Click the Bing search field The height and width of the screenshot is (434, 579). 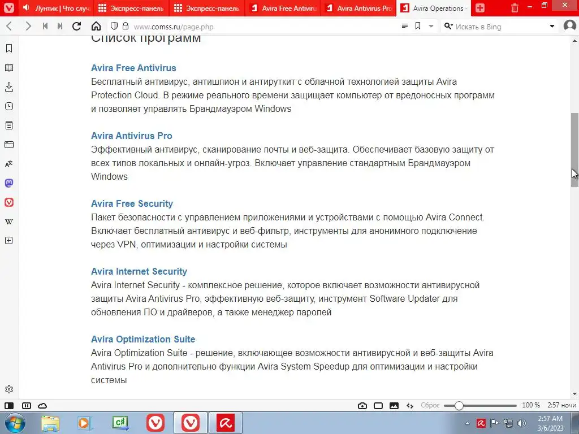(500, 27)
